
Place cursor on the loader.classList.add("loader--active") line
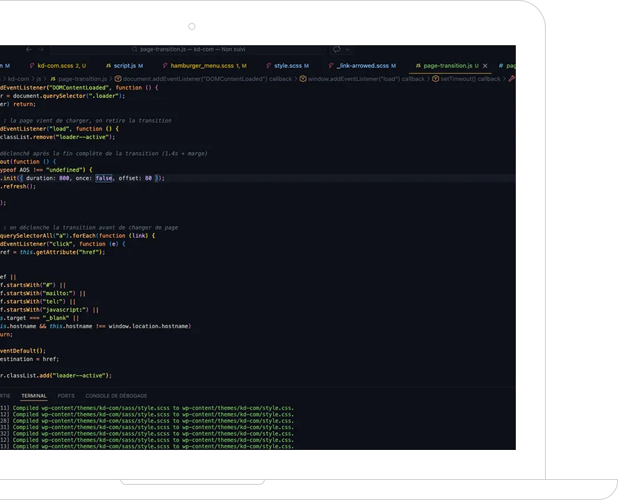[56, 376]
